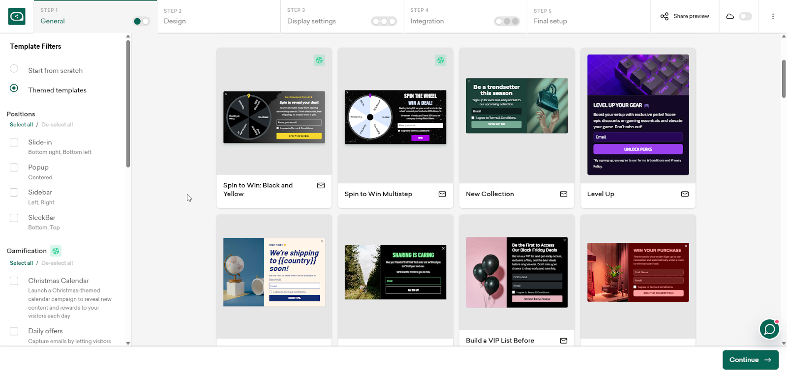
Task: Toggle the publish switch beside the cloud
Action: pyautogui.click(x=746, y=16)
